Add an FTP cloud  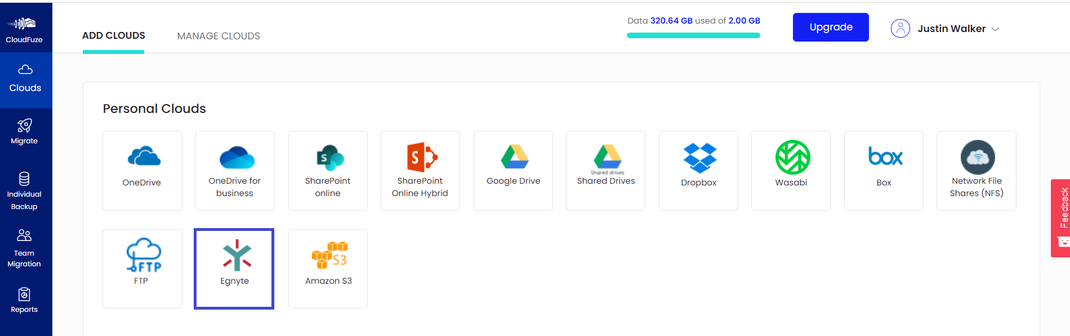142,269
